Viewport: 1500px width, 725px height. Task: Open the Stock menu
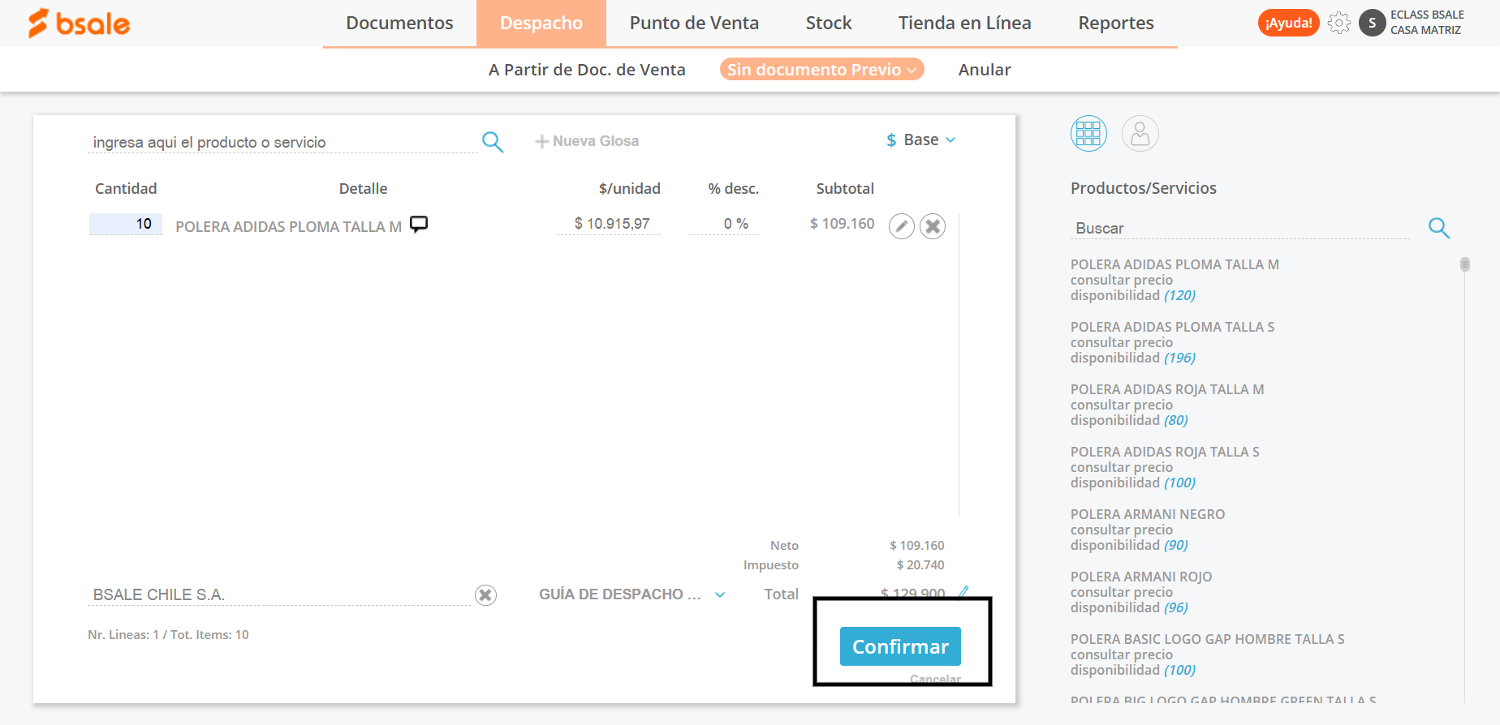pos(829,23)
